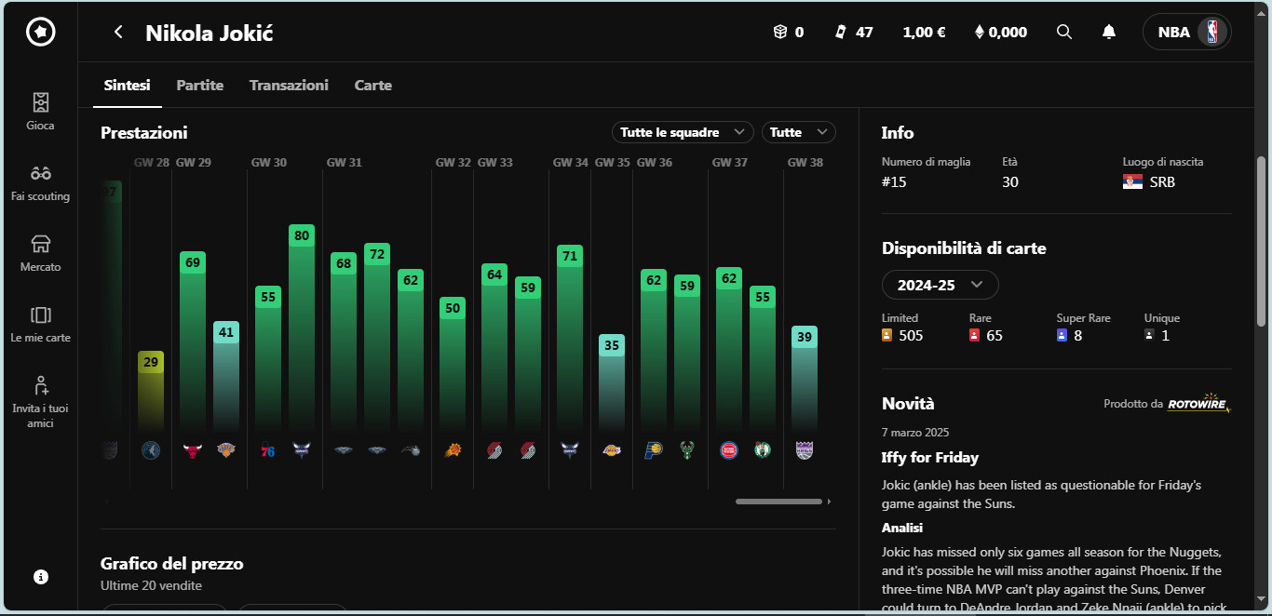Open the Carte tab

click(372, 85)
